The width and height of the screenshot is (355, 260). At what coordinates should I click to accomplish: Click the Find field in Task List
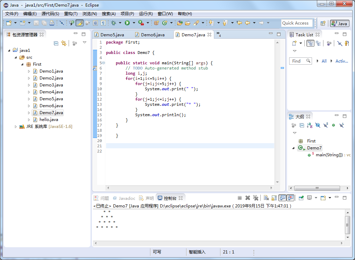point(301,61)
